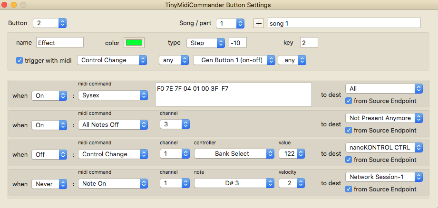438x208 pixels.
Task: Select the Bank Select controller dropdown
Action: [x=234, y=154]
